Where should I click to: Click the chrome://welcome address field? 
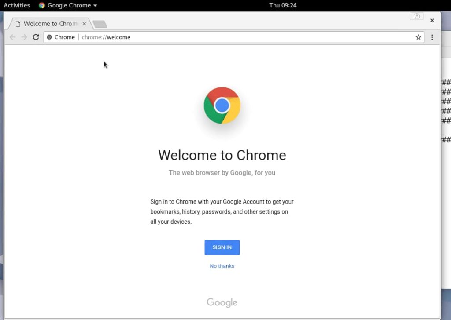click(x=233, y=37)
